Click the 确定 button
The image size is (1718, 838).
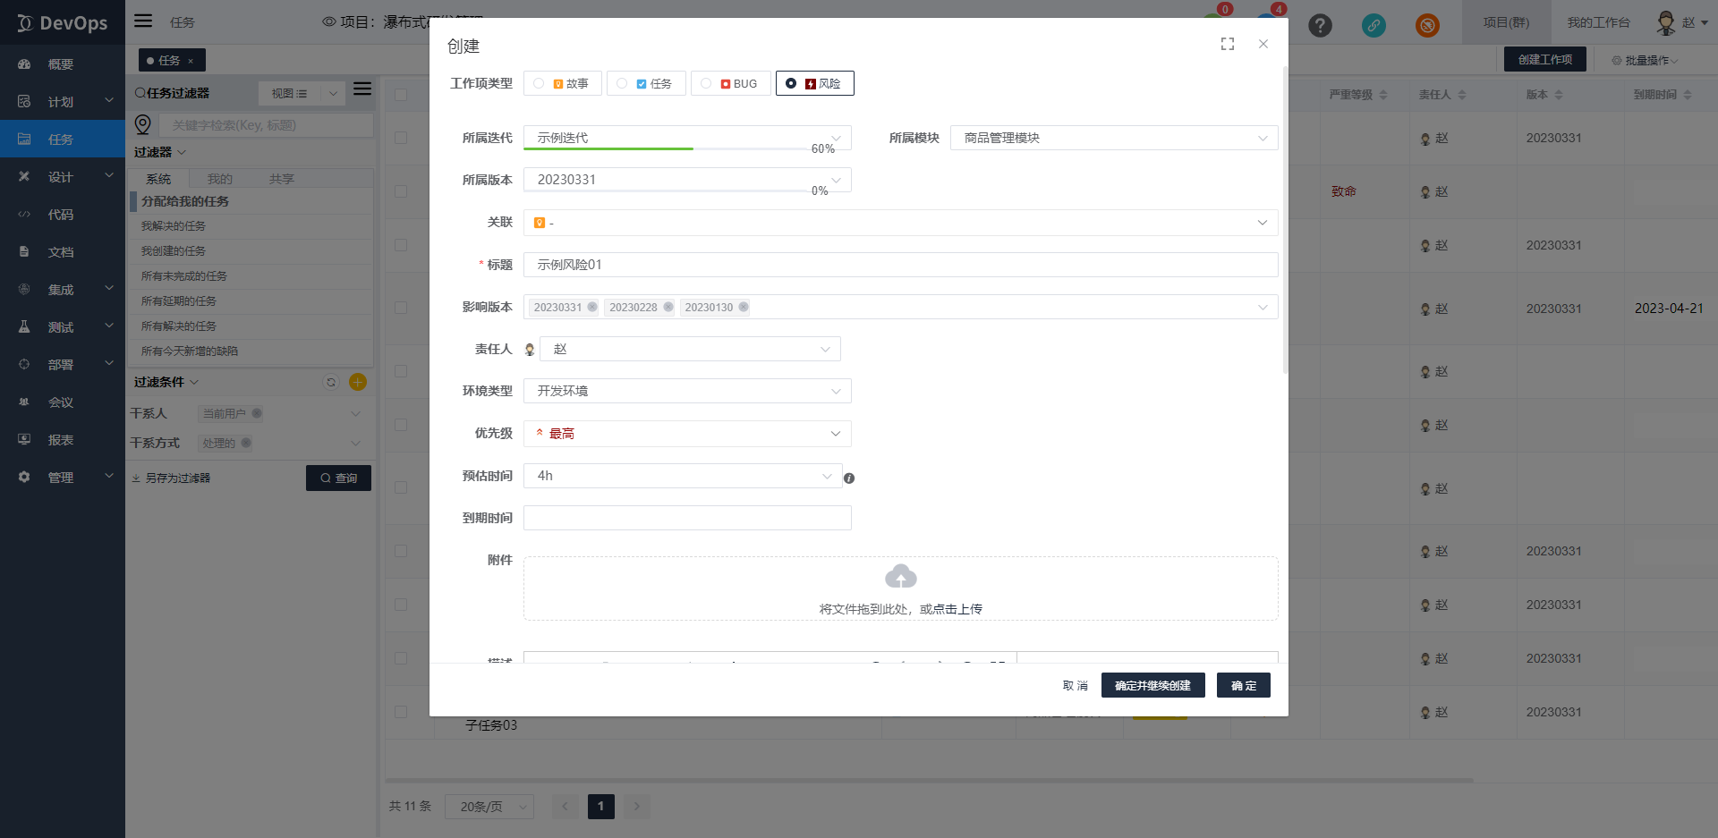(x=1244, y=686)
